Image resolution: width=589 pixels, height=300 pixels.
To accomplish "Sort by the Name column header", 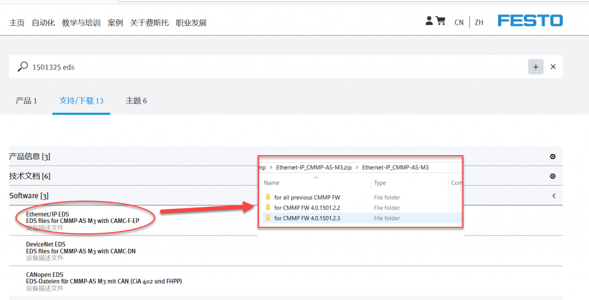I will pos(271,183).
